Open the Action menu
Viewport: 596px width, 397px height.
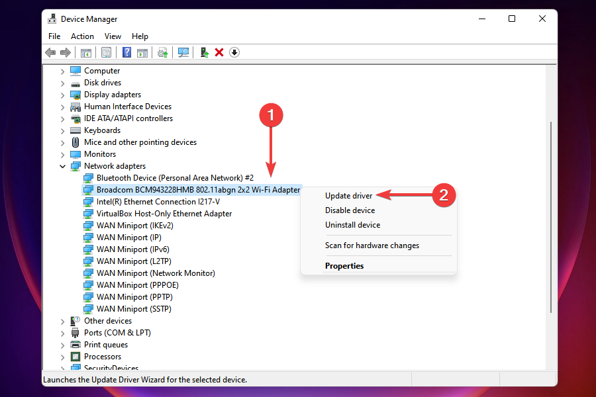coord(82,36)
